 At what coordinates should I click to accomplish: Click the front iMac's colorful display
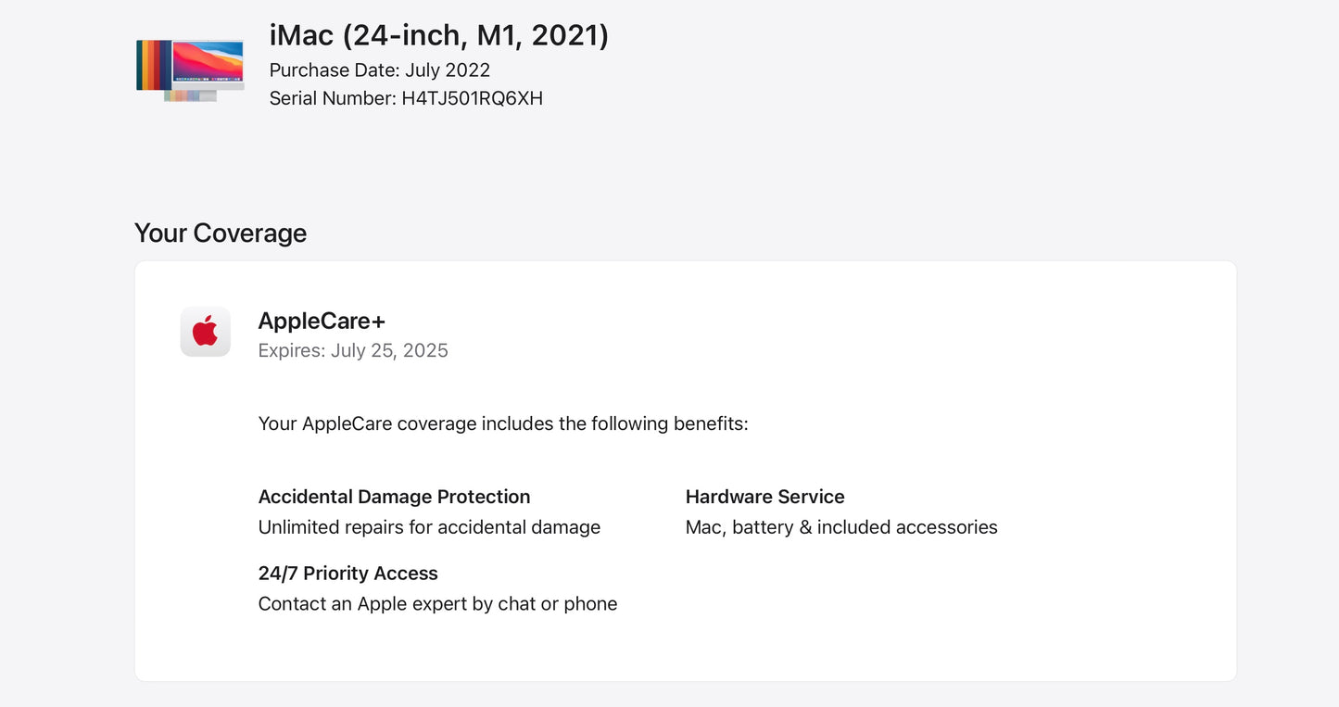click(208, 59)
